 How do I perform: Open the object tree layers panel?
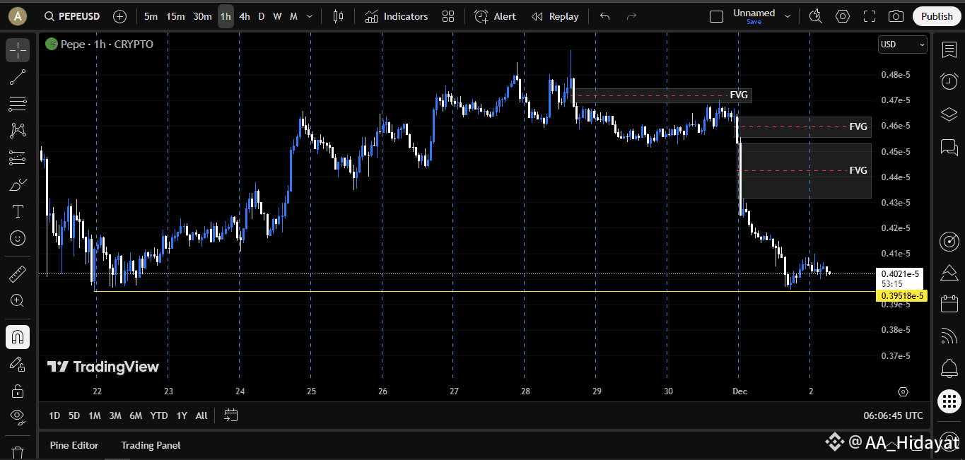point(949,114)
